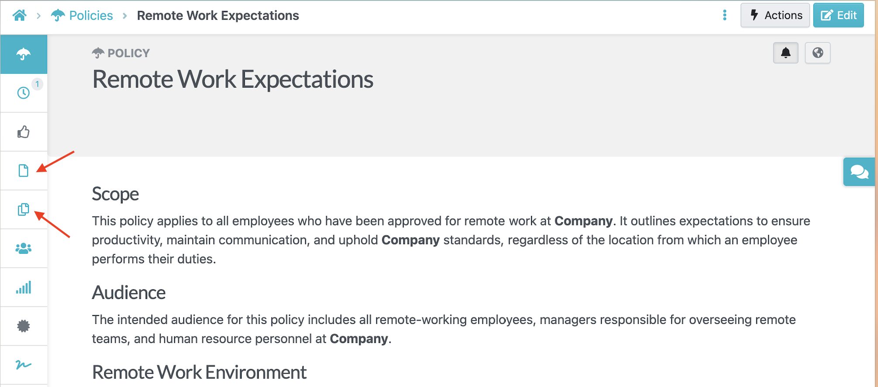Screen dimensions: 878x387
Task: Click the version count badge showing 1
Action: (38, 85)
